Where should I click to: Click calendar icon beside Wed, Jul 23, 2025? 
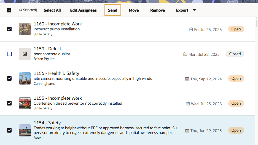[x=188, y=104]
